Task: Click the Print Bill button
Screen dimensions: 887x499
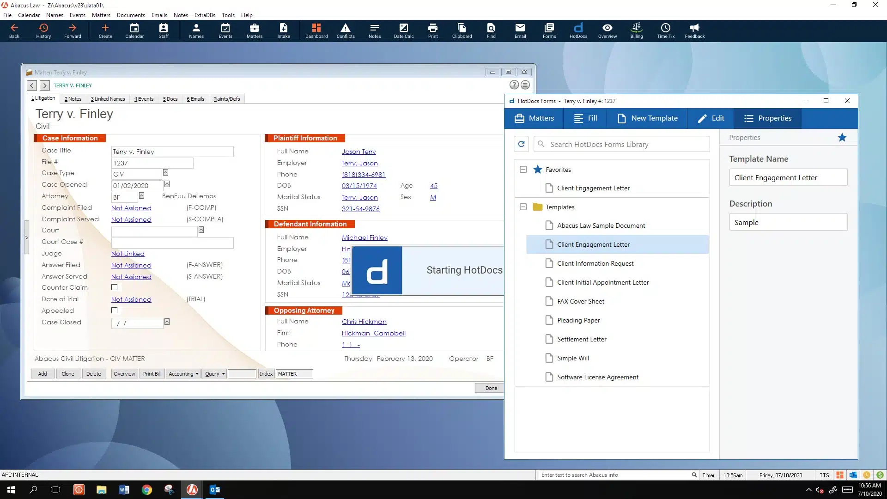Action: pos(152,374)
